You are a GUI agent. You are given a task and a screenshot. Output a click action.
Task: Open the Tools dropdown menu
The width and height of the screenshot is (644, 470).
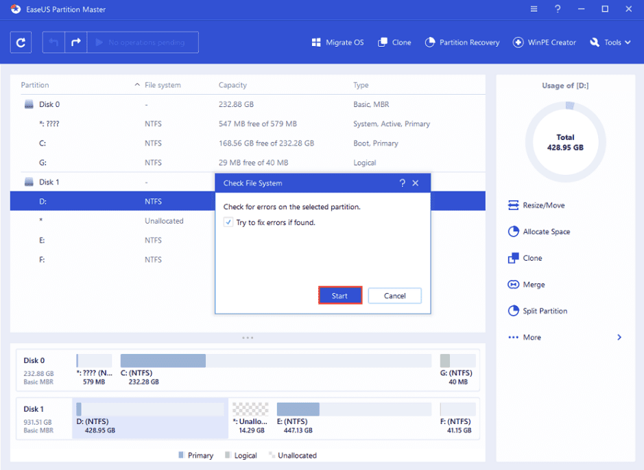[610, 43]
